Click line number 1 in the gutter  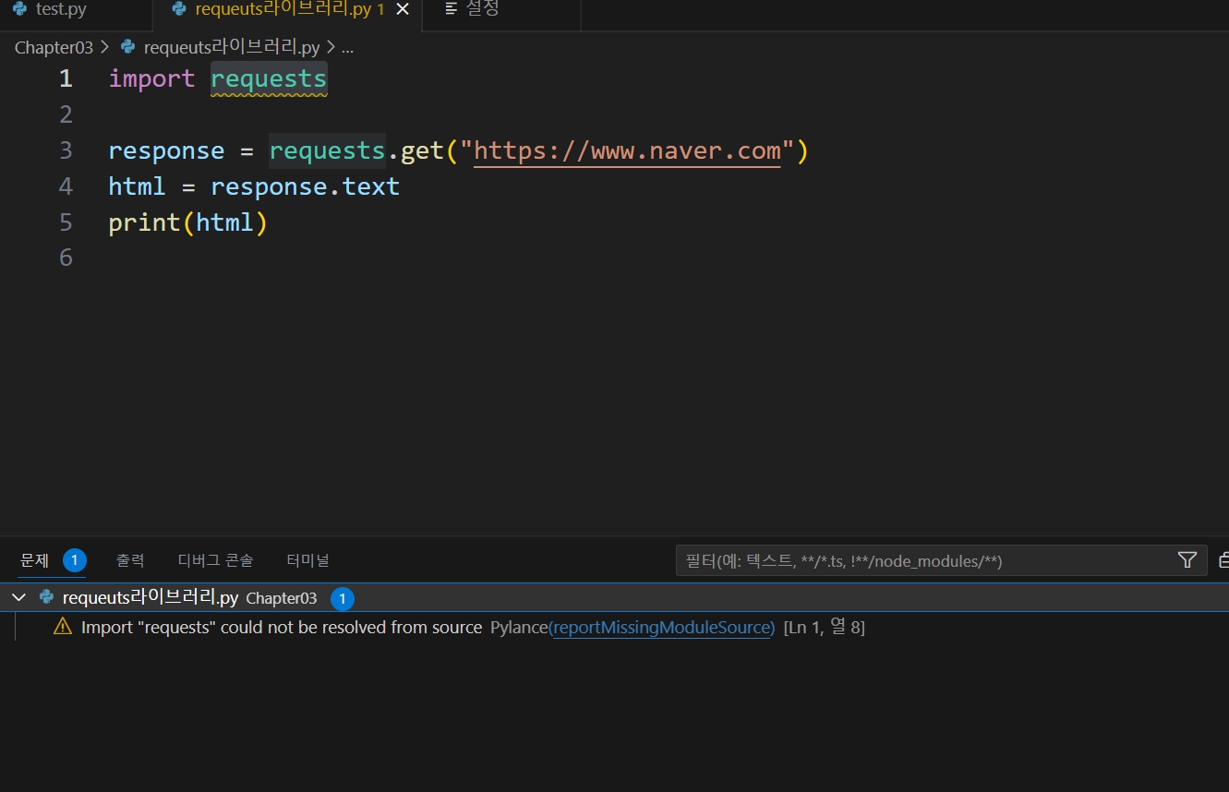pos(66,78)
